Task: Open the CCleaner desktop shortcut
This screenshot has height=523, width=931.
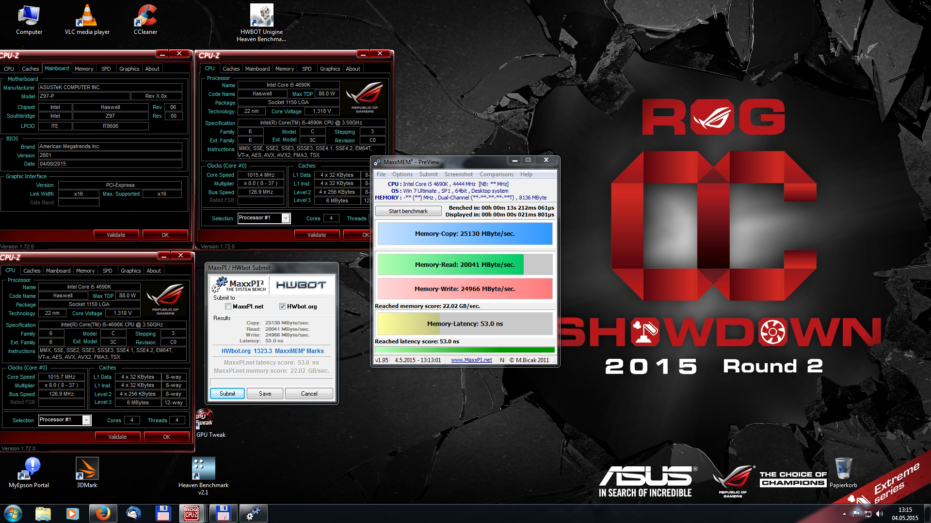Action: tap(145, 19)
